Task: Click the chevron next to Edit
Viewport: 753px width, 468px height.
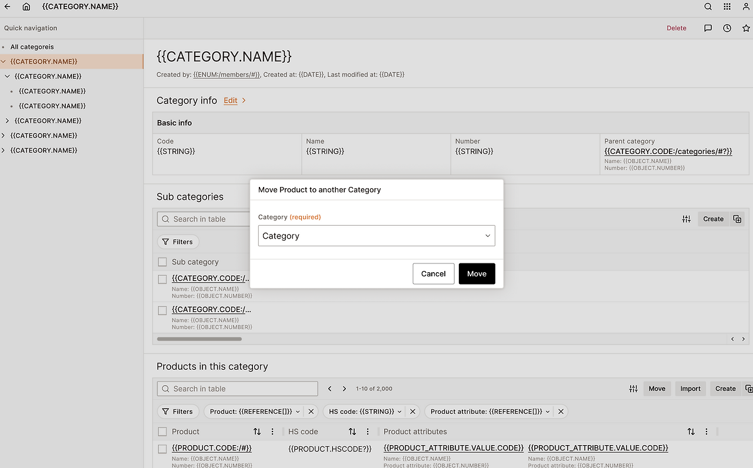Action: coord(244,101)
